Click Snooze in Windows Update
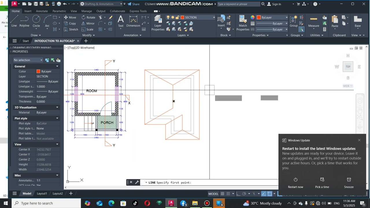 [x=349, y=183]
